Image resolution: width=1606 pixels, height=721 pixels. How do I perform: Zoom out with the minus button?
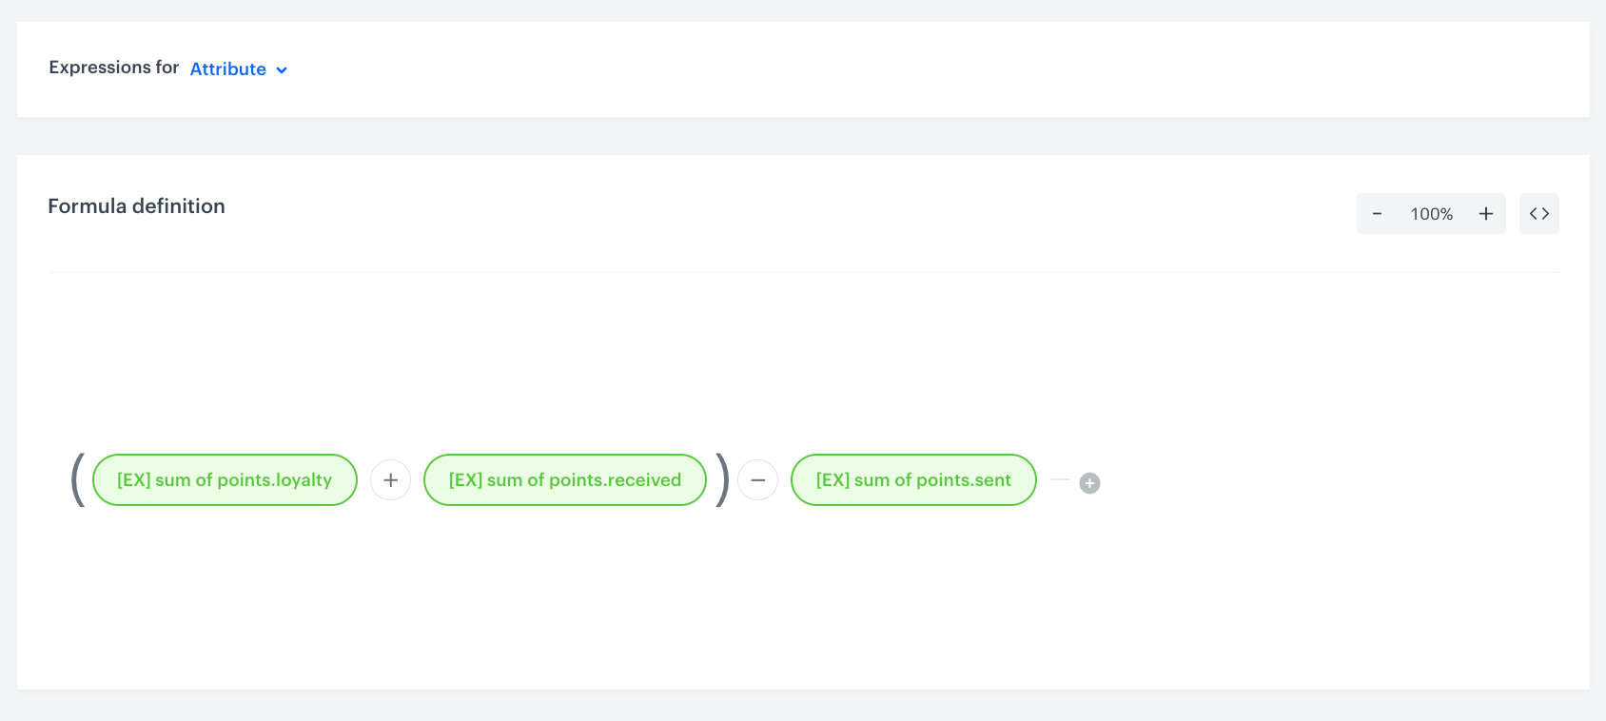pos(1377,214)
